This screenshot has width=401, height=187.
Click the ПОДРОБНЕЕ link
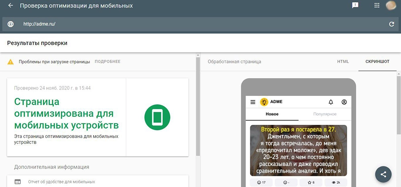(x=107, y=62)
